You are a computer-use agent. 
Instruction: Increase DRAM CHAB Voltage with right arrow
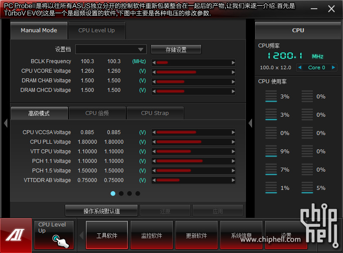[233, 81]
